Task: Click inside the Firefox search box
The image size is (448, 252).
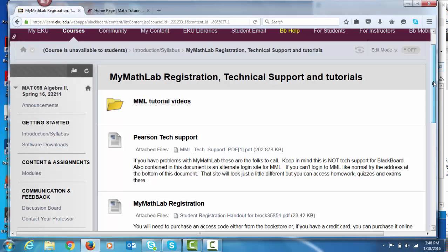Action: point(301,22)
